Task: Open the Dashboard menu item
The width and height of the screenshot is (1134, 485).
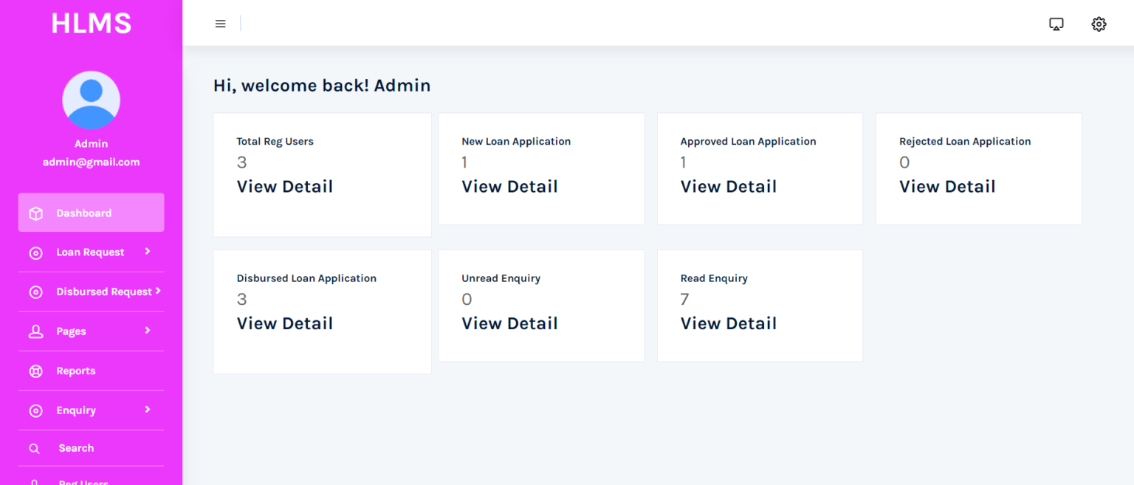Action: point(83,213)
